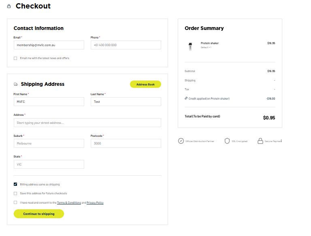Screen dimensions: 311x236
Task: Click into the Postcode field
Action: [x=126, y=143]
